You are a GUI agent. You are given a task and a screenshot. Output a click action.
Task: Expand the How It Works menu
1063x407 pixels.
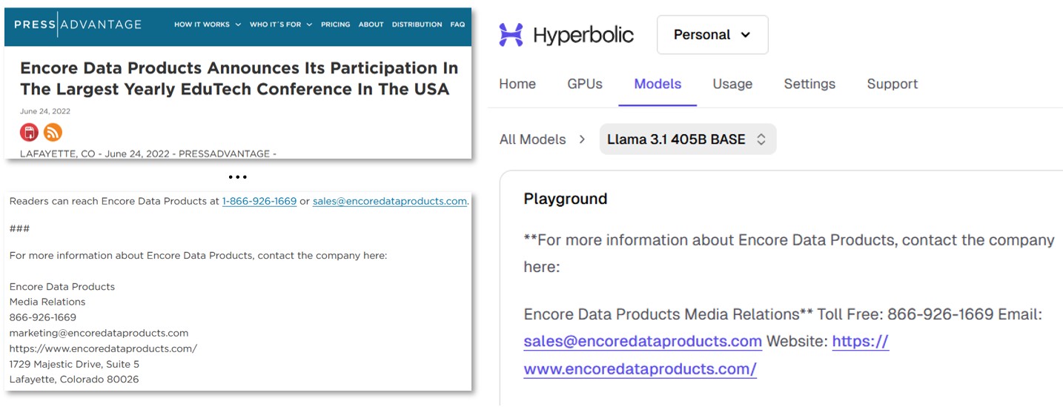click(207, 24)
